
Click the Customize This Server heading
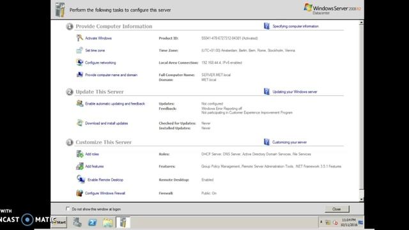click(104, 142)
